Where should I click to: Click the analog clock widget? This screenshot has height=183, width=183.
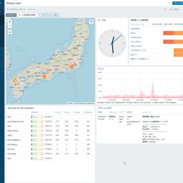[x=112, y=43]
